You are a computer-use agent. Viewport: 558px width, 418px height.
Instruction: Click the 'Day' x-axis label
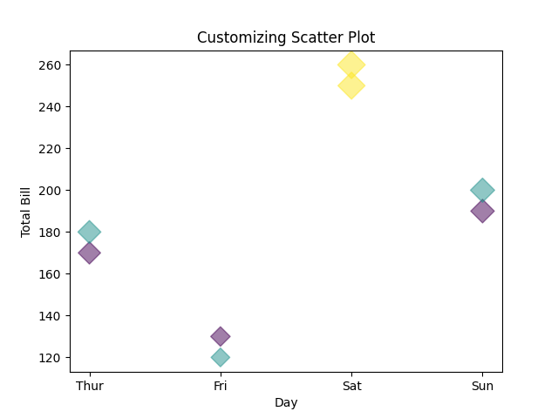286,402
